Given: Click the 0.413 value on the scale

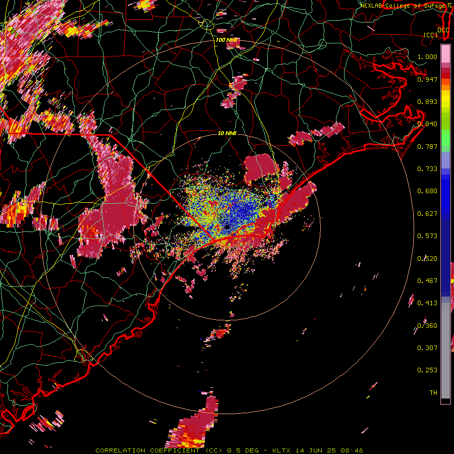Looking at the screenshot, I should [x=427, y=303].
